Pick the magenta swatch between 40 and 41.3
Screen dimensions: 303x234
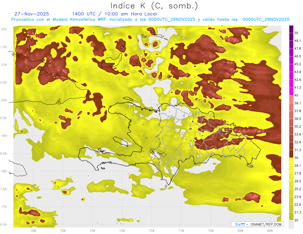point(291,91)
